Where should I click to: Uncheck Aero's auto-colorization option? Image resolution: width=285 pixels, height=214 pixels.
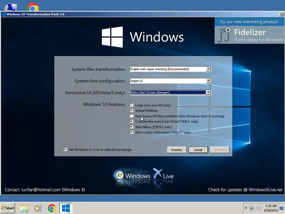pyautogui.click(x=131, y=132)
